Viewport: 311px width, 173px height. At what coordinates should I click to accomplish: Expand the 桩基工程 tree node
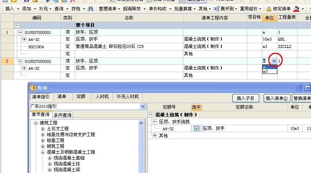coord(43,140)
